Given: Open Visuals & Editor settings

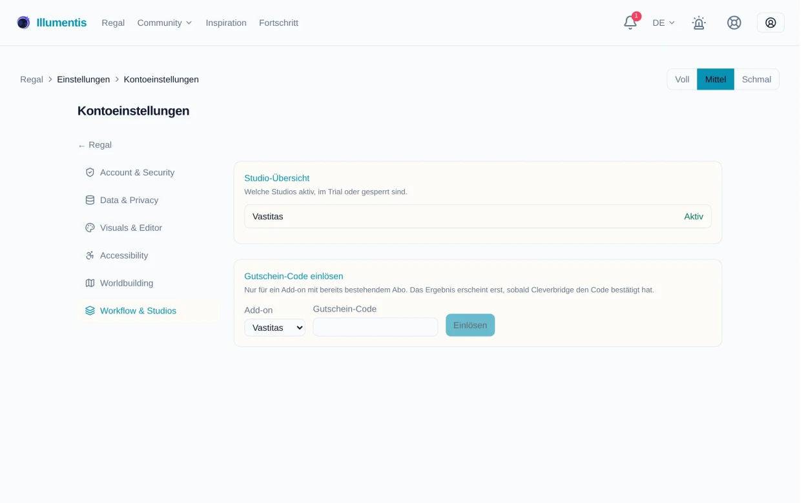Looking at the screenshot, I should (x=149, y=228).
